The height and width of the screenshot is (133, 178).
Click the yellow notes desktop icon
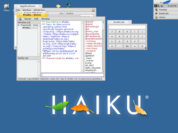pyautogui.click(x=58, y=6)
